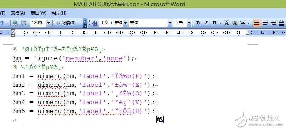Click the undo arrow icon
286x130 pixels.
(x=2, y=23)
